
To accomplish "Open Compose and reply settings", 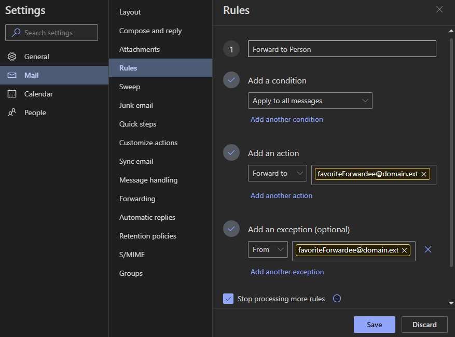I will pos(160,31).
